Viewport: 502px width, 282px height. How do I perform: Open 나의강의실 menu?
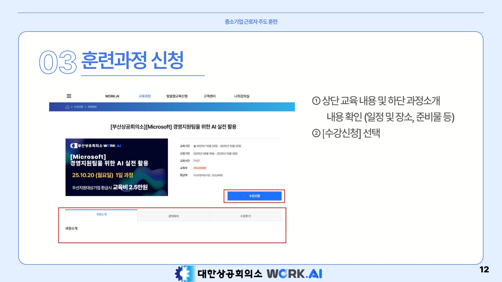[x=242, y=96]
